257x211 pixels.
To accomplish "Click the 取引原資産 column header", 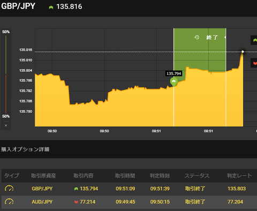I will [x=43, y=176].
